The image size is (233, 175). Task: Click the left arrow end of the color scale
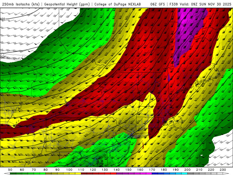tap(7, 174)
